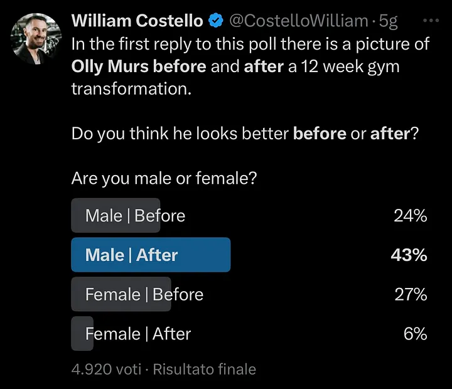Image resolution: width=452 pixels, height=389 pixels.
Task: Click the 5g timestamp of the tweet
Action: pyautogui.click(x=388, y=21)
